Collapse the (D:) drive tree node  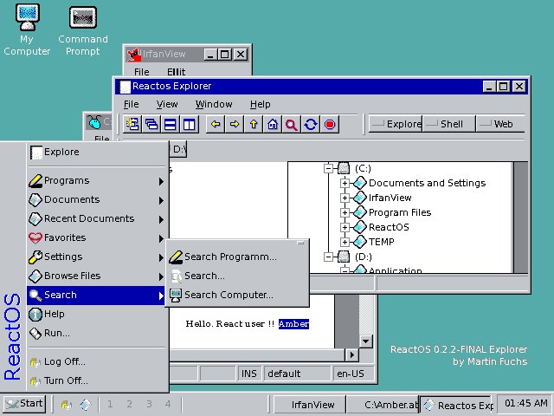point(329,257)
